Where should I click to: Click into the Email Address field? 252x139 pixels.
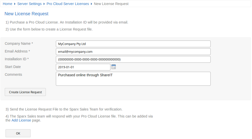tap(133, 51)
